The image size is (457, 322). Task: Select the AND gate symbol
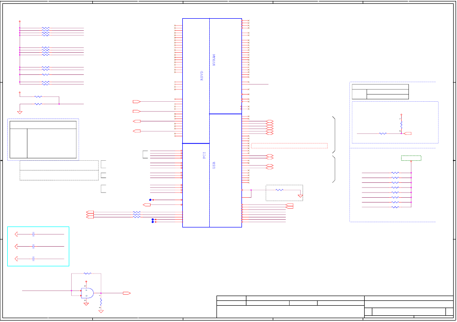[88, 293]
